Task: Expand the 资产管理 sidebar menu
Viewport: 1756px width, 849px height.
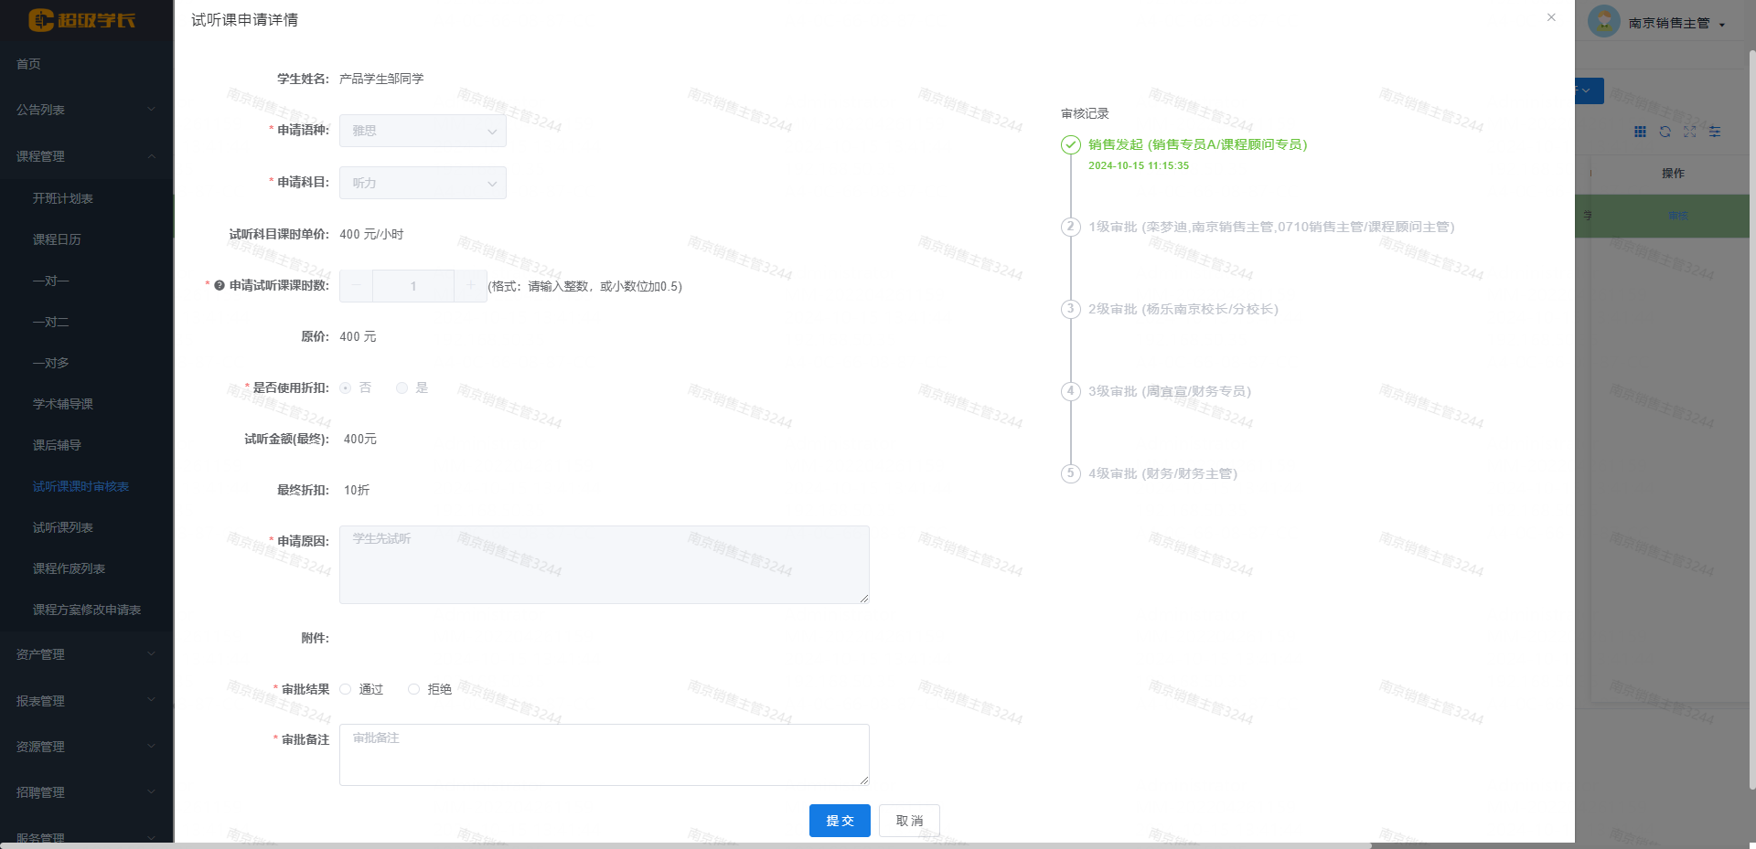Action: (86, 654)
